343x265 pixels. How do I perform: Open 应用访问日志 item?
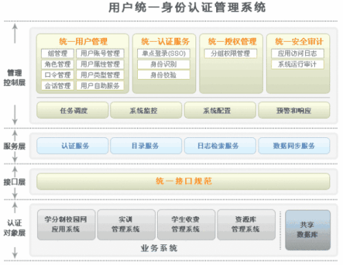point(298,54)
